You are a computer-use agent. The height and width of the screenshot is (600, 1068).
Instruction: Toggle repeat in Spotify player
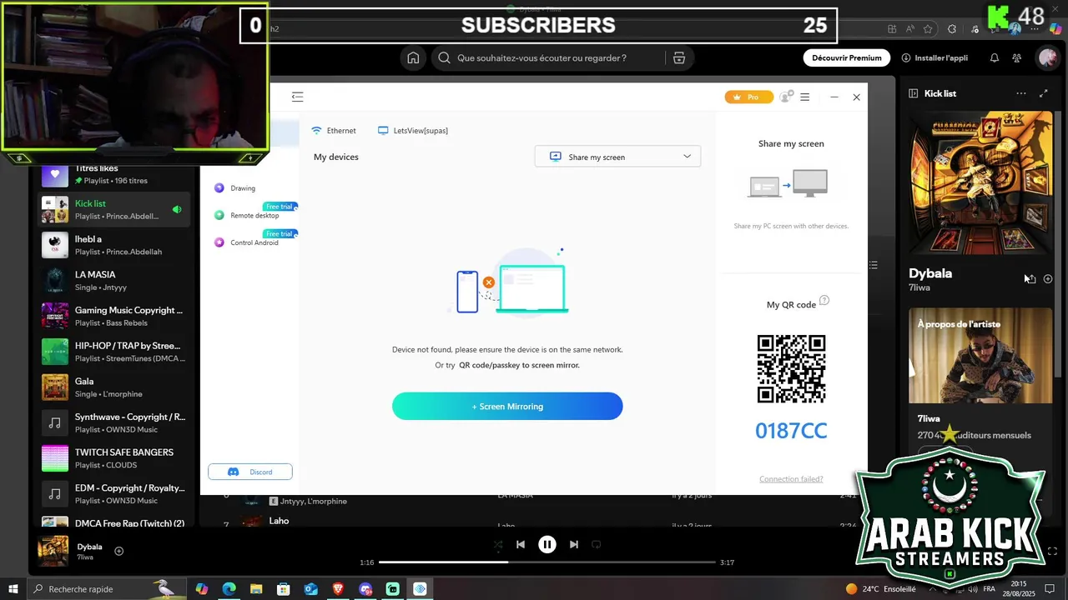pyautogui.click(x=596, y=544)
